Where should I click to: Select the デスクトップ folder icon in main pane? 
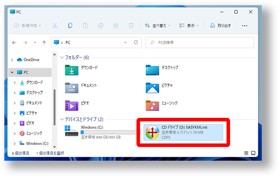pyautogui.click(x=152, y=70)
